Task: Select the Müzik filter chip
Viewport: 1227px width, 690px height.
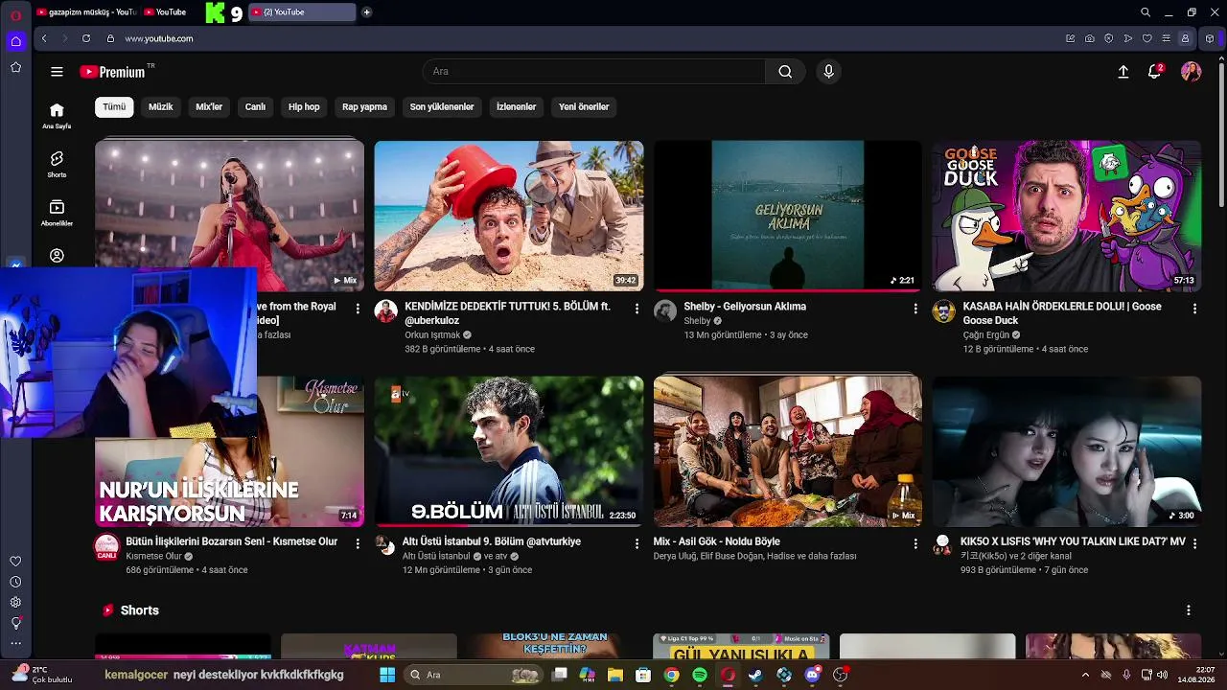Action: tap(161, 107)
